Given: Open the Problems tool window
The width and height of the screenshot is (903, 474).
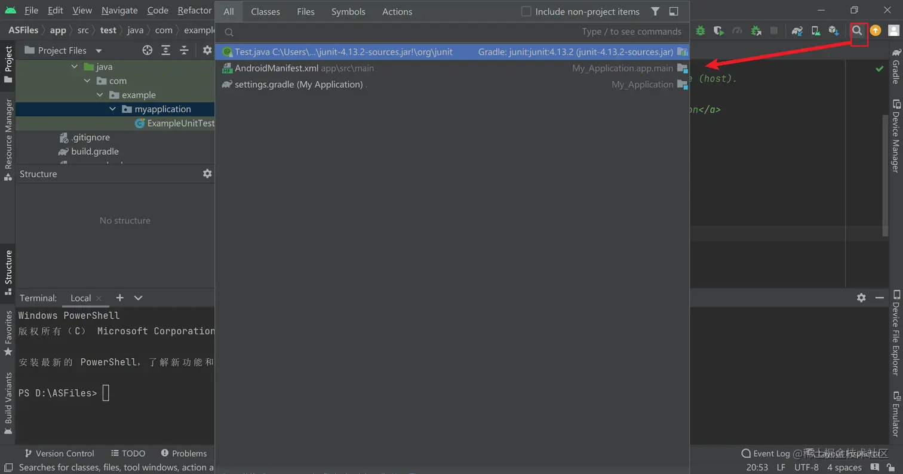Looking at the screenshot, I should [183, 453].
